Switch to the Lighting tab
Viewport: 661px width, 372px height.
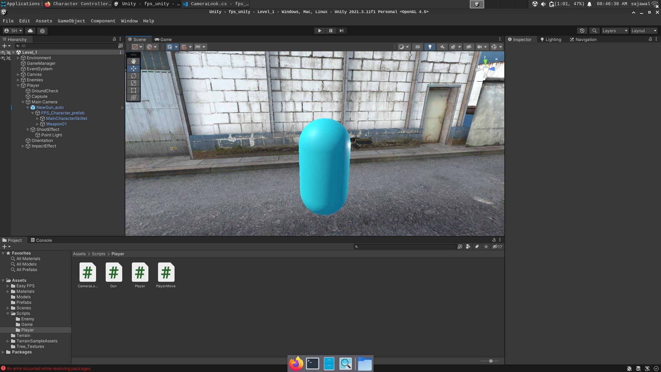click(x=550, y=39)
